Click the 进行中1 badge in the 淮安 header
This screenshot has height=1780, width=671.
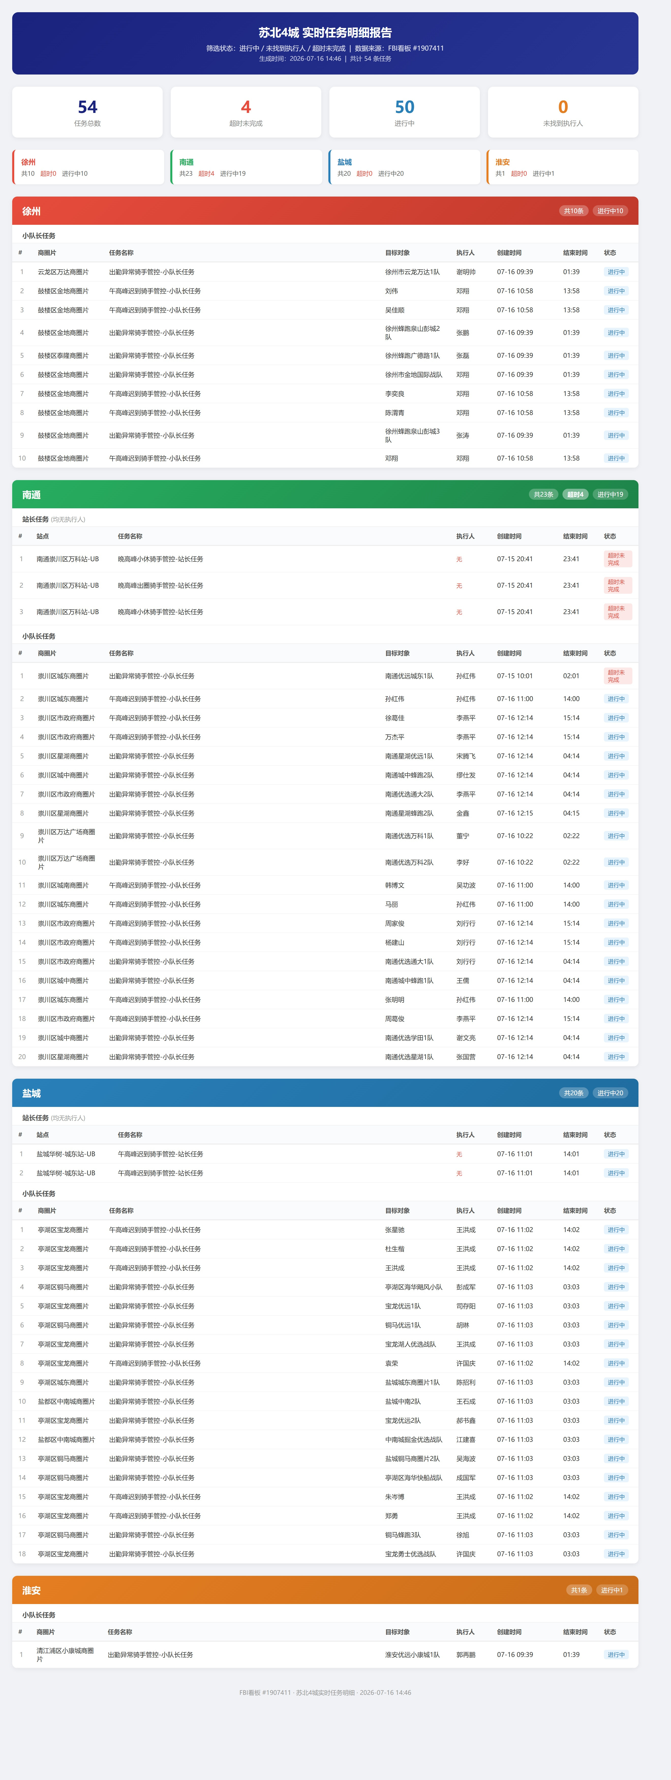(612, 1590)
